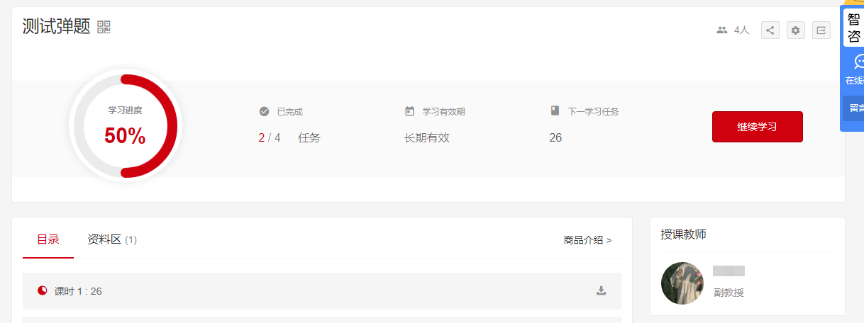Open the settings gear icon

click(796, 30)
